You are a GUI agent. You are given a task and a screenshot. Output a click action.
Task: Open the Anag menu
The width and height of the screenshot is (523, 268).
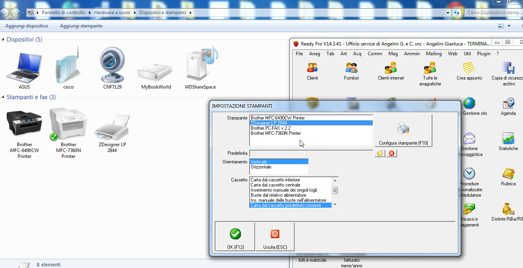point(314,54)
